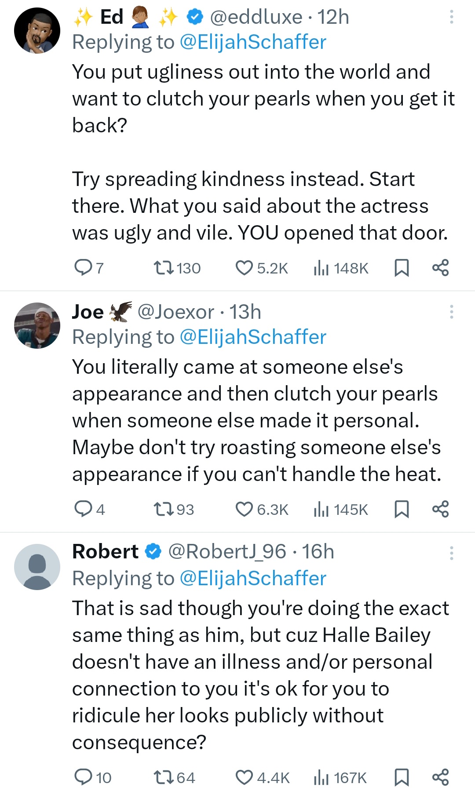Viewport: 475px width, 791px height.
Task: Open more options on Ed's tweet
Action: pyautogui.click(x=451, y=17)
